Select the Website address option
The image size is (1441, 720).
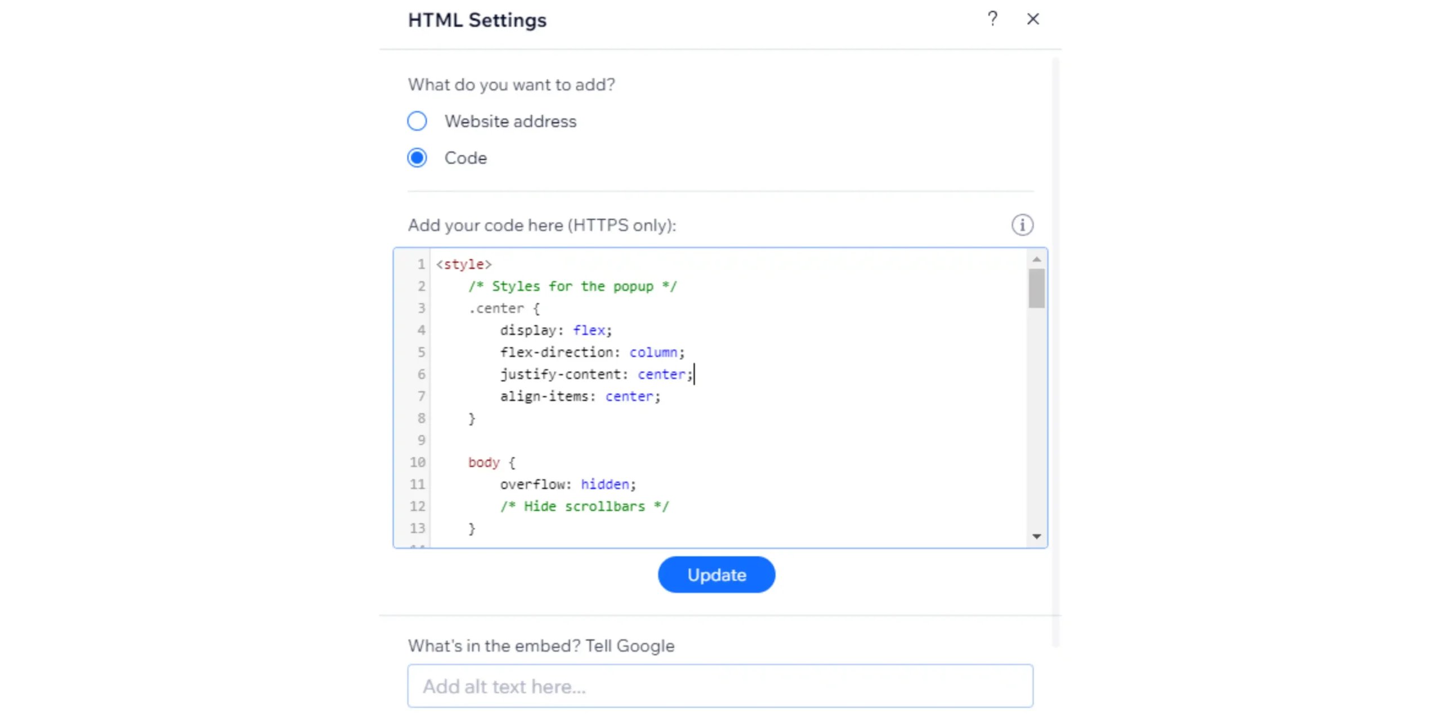pyautogui.click(x=417, y=120)
